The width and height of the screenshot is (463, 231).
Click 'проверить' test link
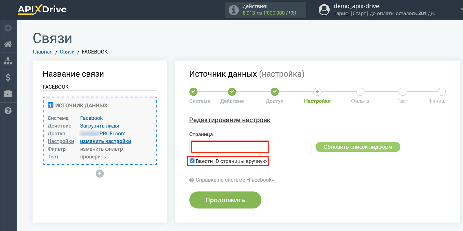[x=93, y=157]
